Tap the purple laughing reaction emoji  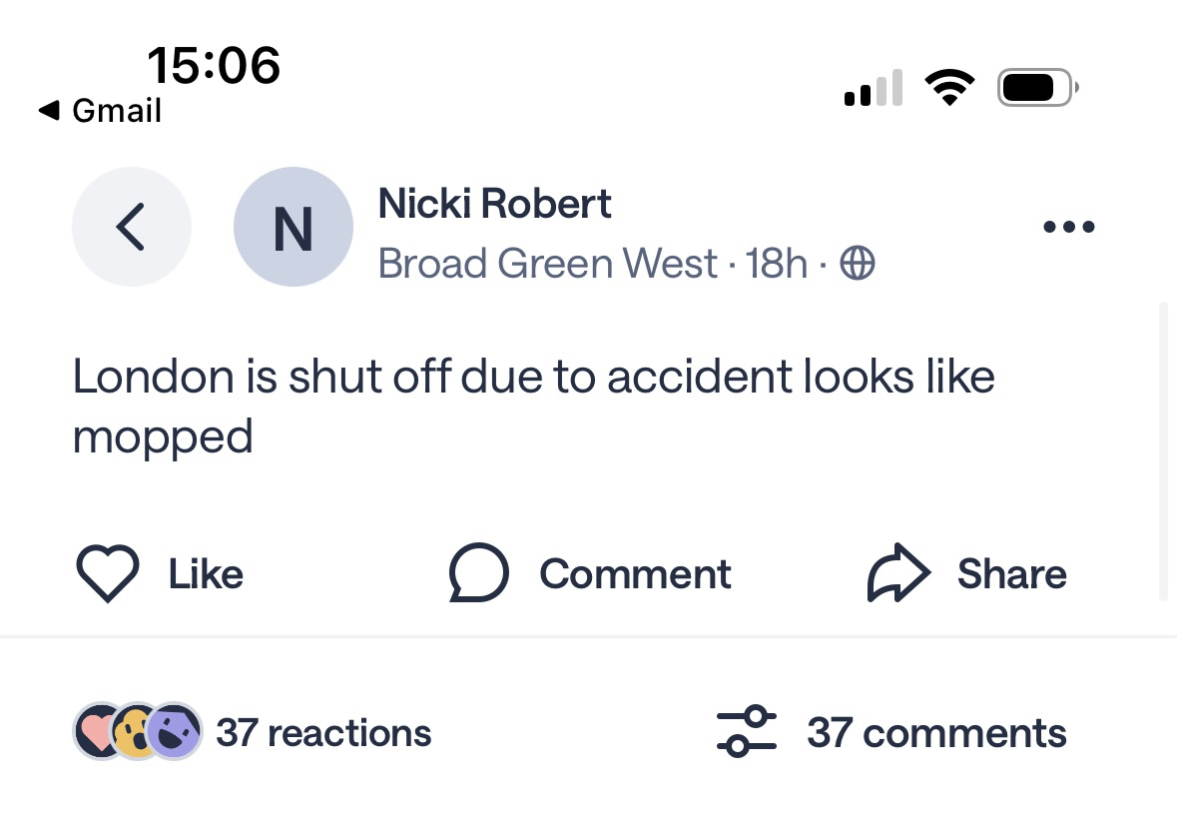click(x=175, y=731)
